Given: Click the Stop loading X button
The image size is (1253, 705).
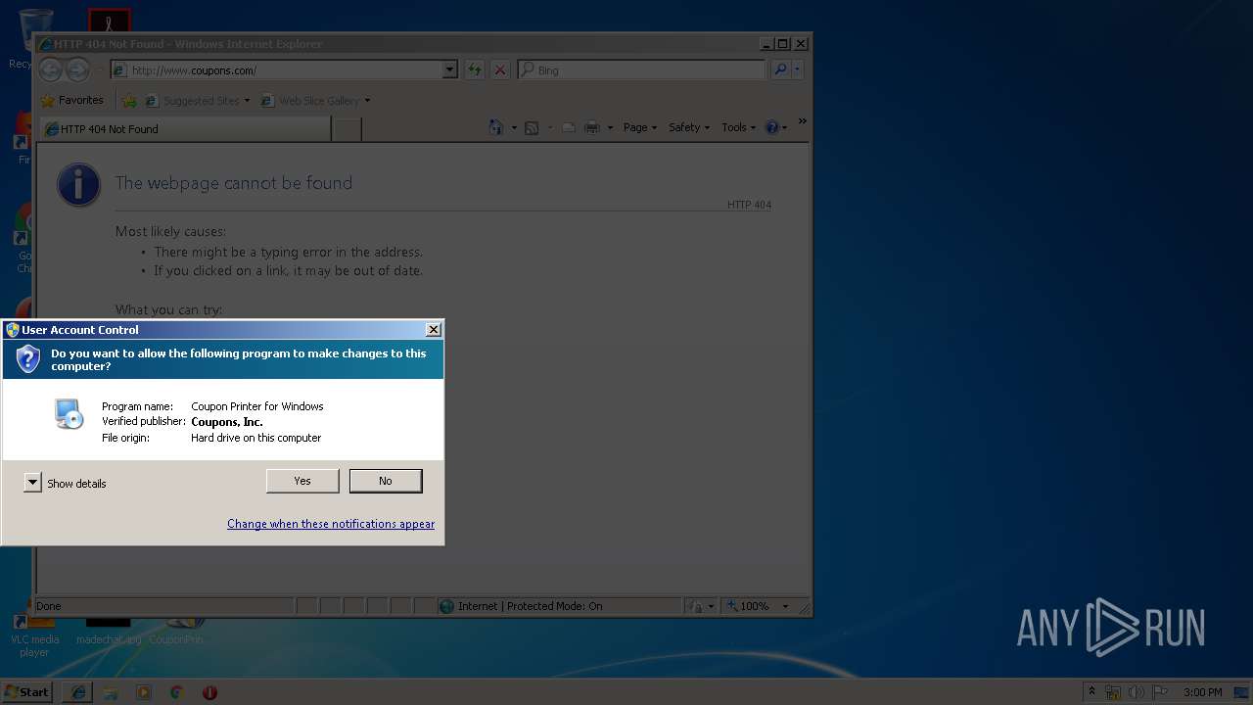Looking at the screenshot, I should 500,70.
